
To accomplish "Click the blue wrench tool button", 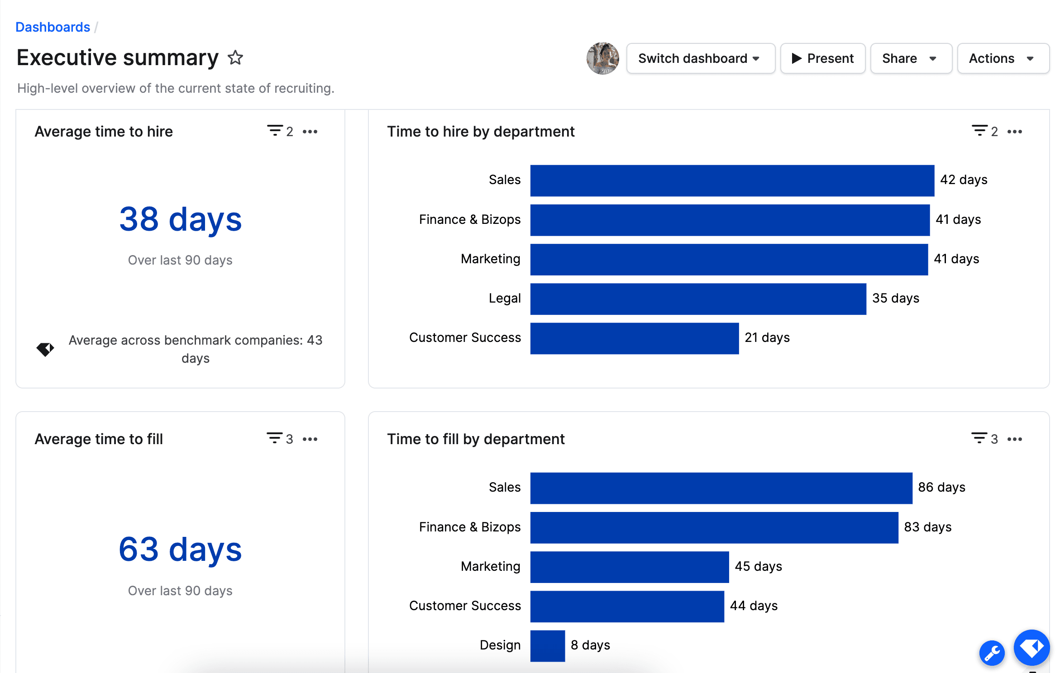I will [x=992, y=653].
